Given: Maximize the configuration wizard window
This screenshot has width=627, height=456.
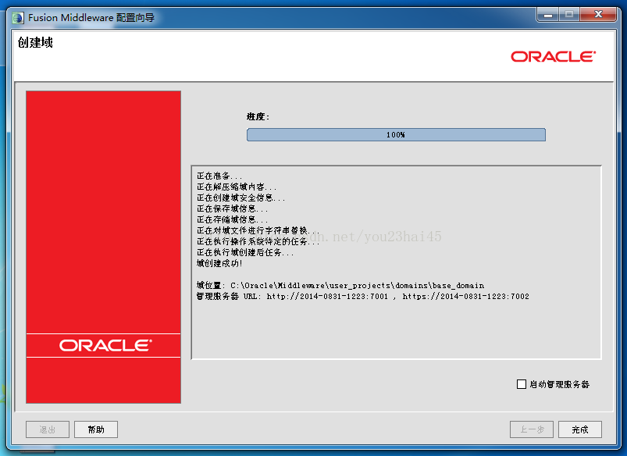Looking at the screenshot, I should (569, 15).
